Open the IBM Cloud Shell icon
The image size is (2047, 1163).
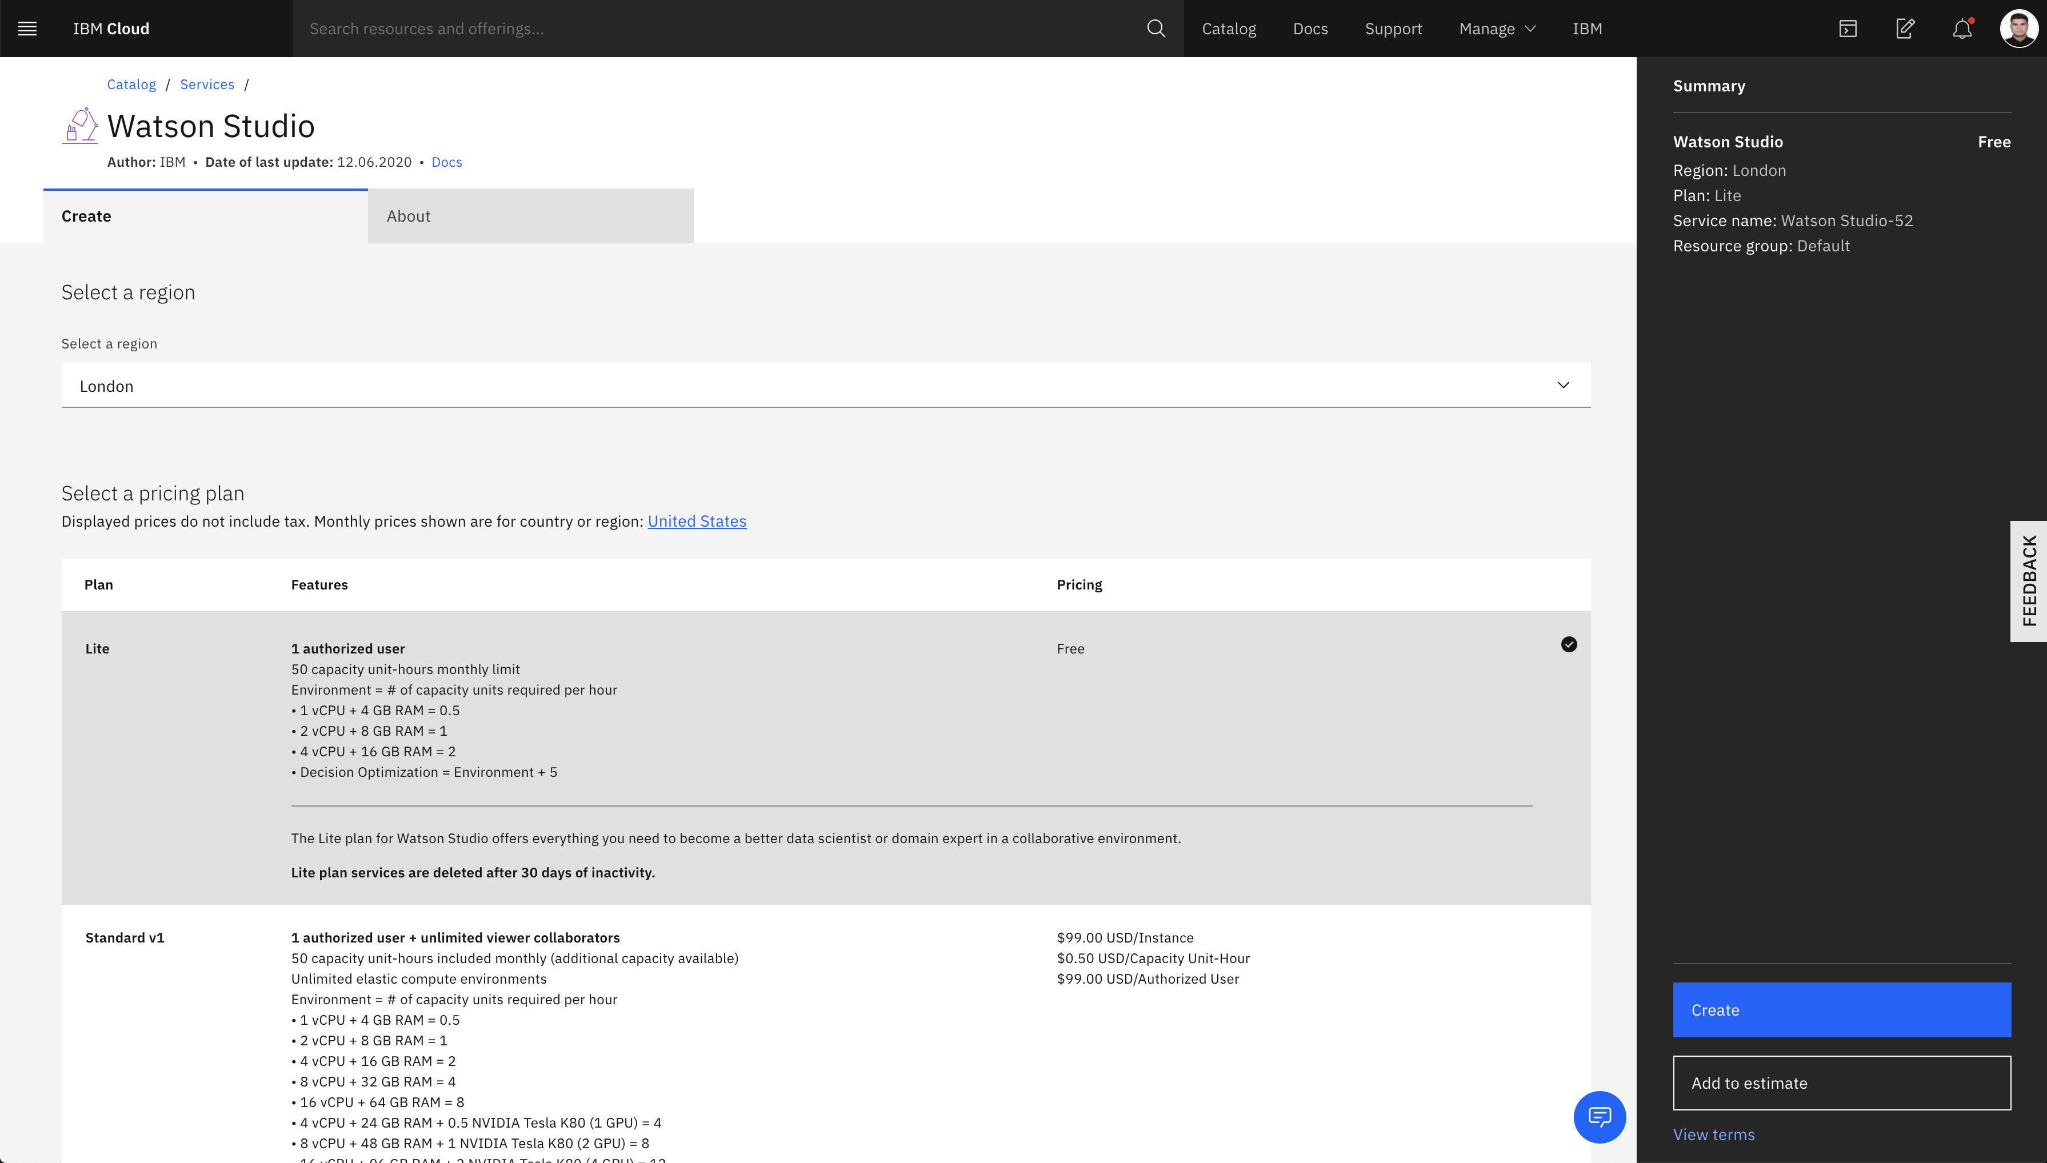1847,29
